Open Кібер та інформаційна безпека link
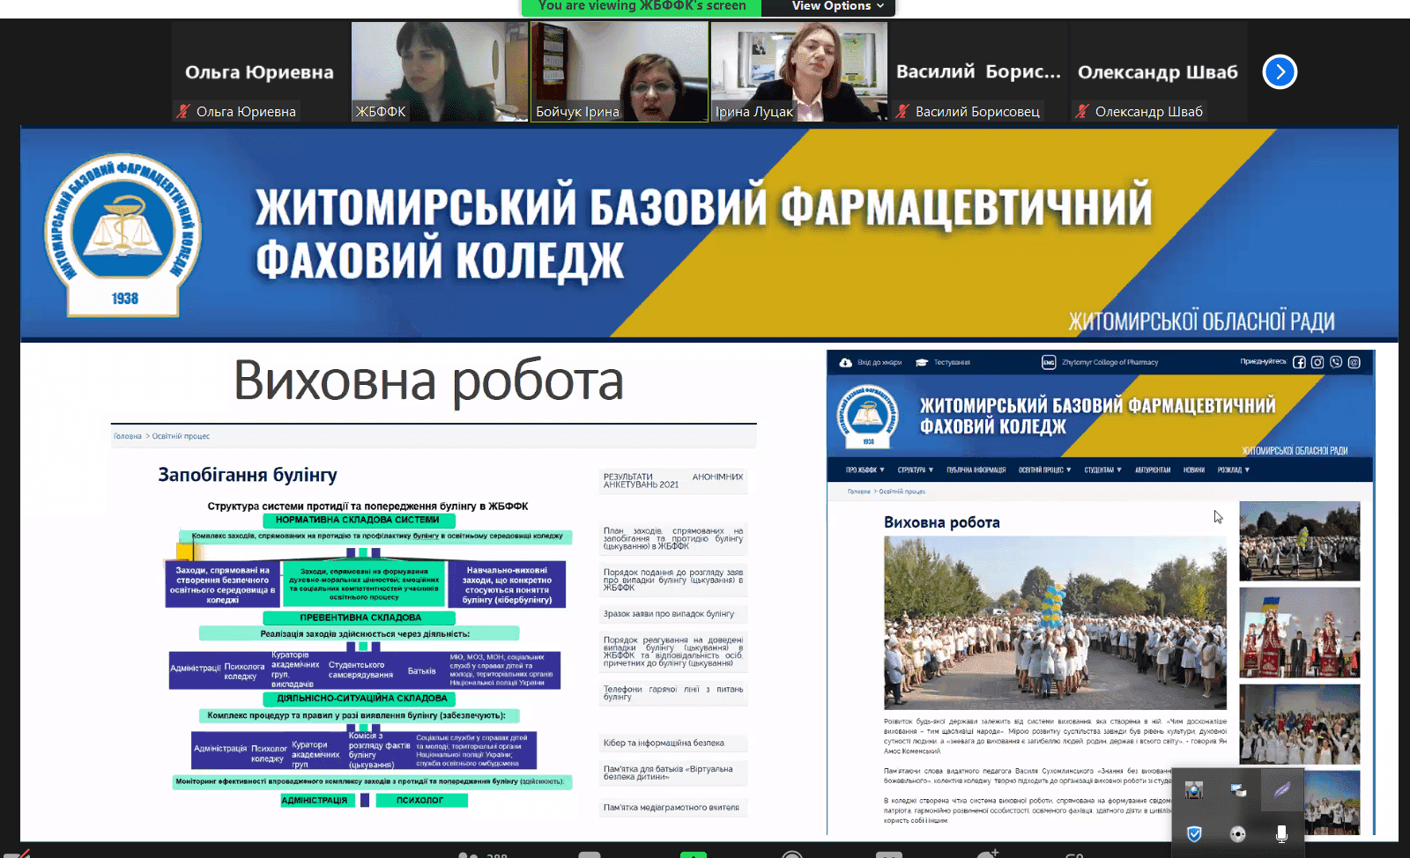 673,743
